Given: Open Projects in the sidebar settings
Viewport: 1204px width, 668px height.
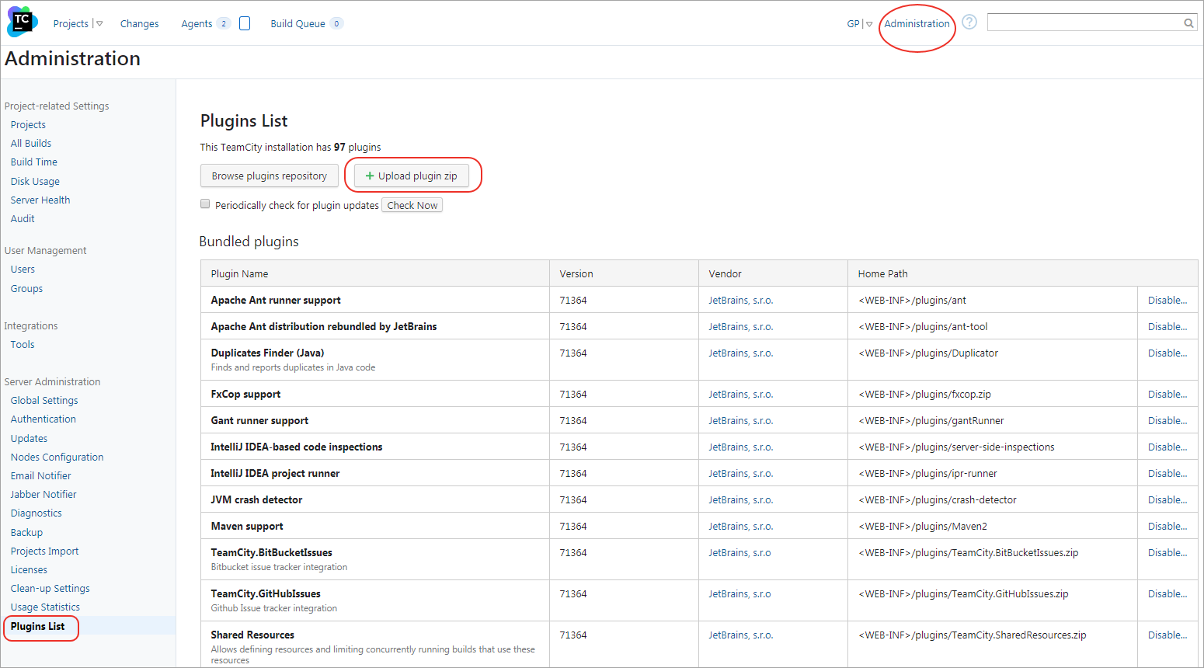Looking at the screenshot, I should (28, 125).
